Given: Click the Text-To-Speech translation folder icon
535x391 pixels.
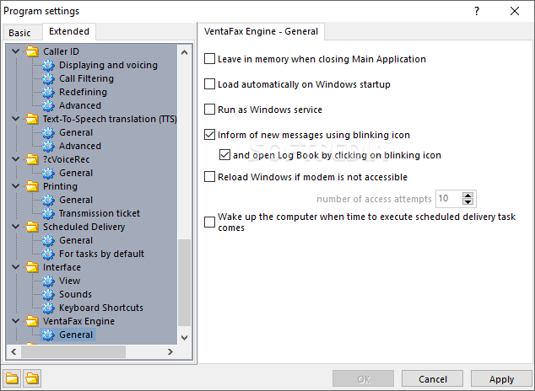Looking at the screenshot, I should (x=32, y=119).
